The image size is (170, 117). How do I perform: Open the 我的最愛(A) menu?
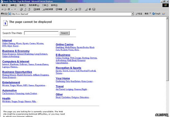coord(34,5)
